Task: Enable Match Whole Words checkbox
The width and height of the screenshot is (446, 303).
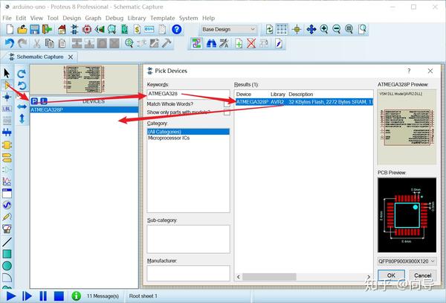Action: click(x=227, y=104)
